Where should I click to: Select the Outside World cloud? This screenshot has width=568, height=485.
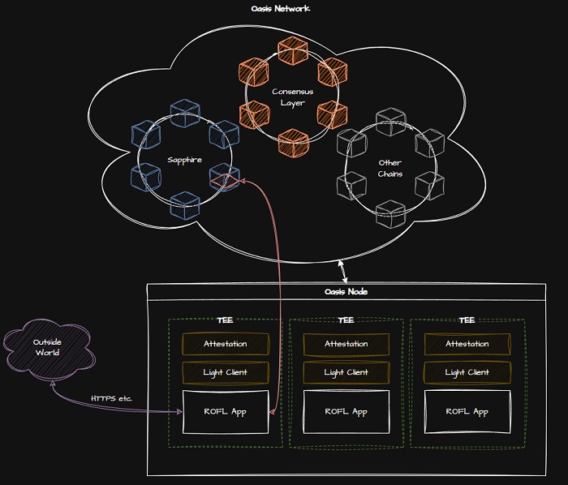(49, 349)
